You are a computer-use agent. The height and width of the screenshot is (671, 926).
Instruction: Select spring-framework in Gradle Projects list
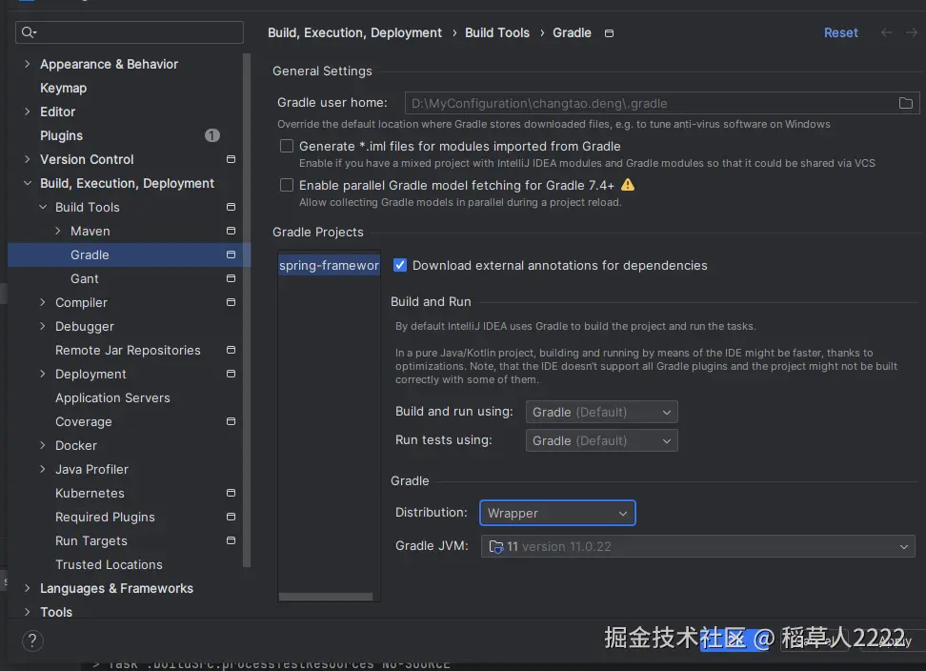329,265
